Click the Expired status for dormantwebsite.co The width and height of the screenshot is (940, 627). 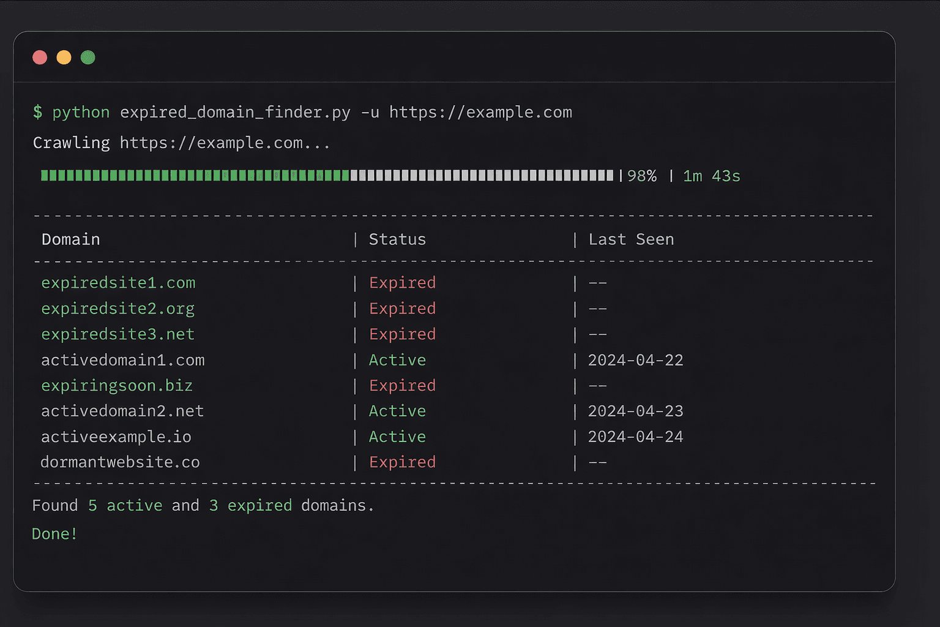402,462
